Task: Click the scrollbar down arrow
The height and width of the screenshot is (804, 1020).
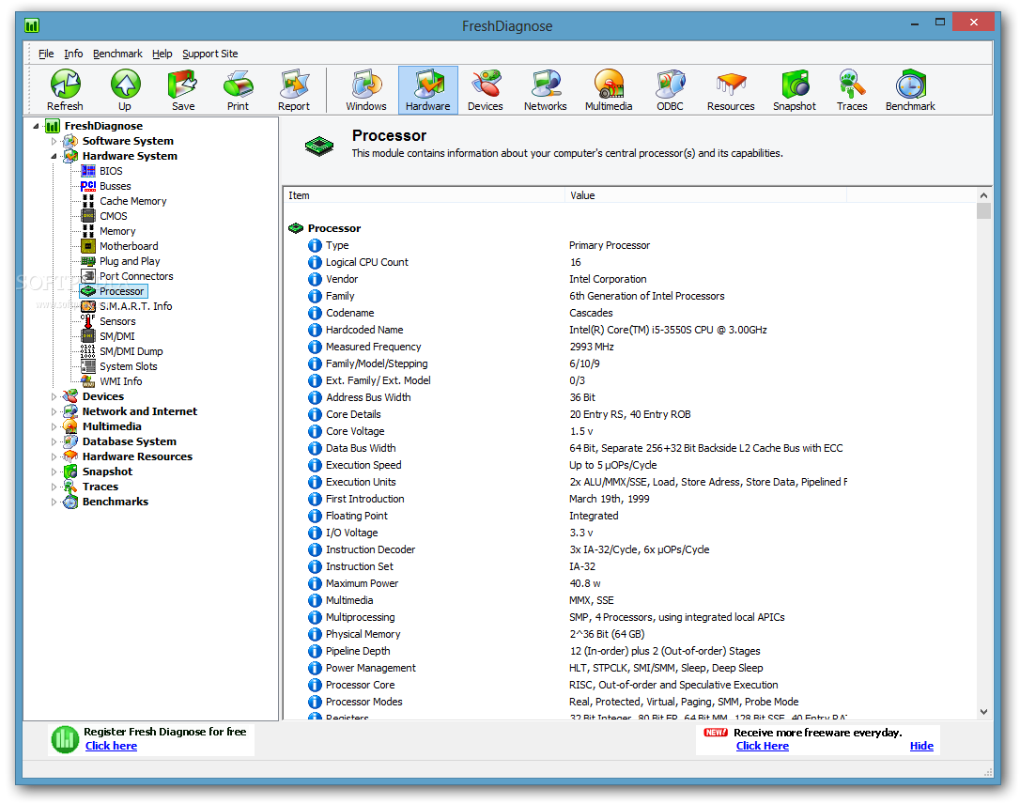Action: [983, 712]
